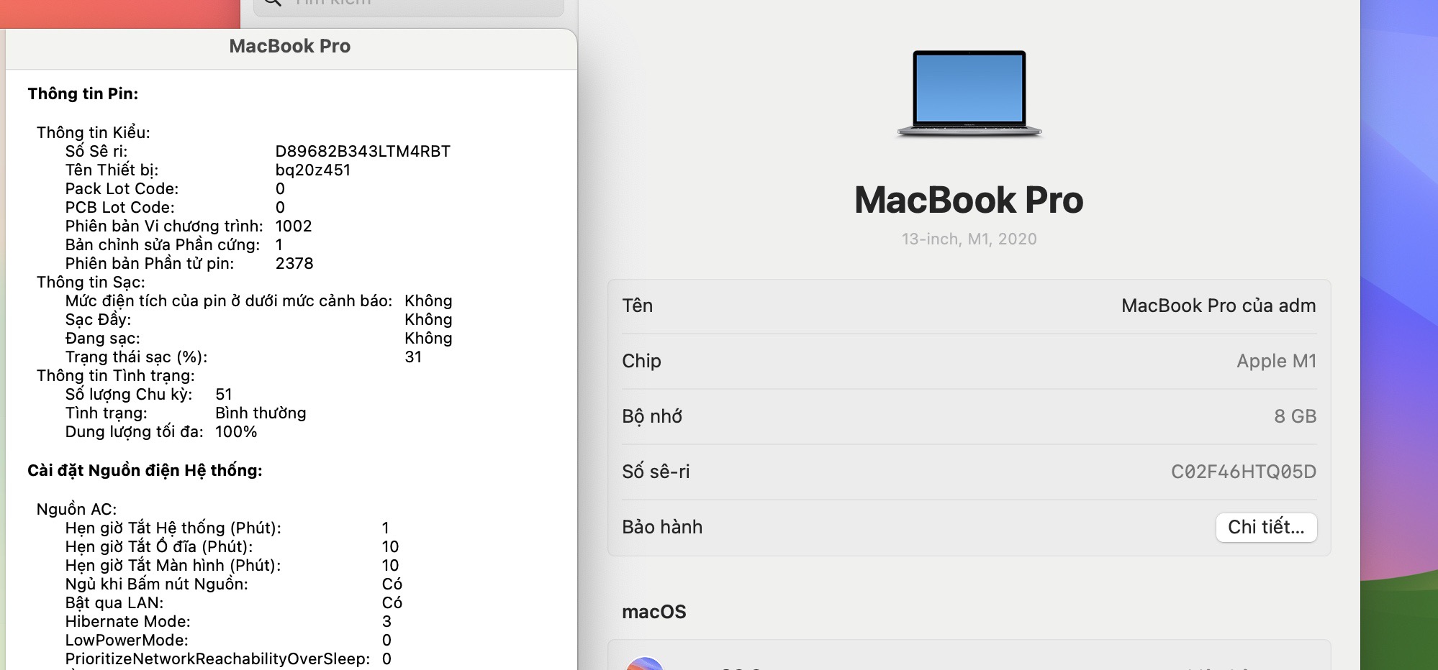Screen dimensions: 1438x670
Task: Click the Thông tin Sạc section label
Action: click(91, 282)
